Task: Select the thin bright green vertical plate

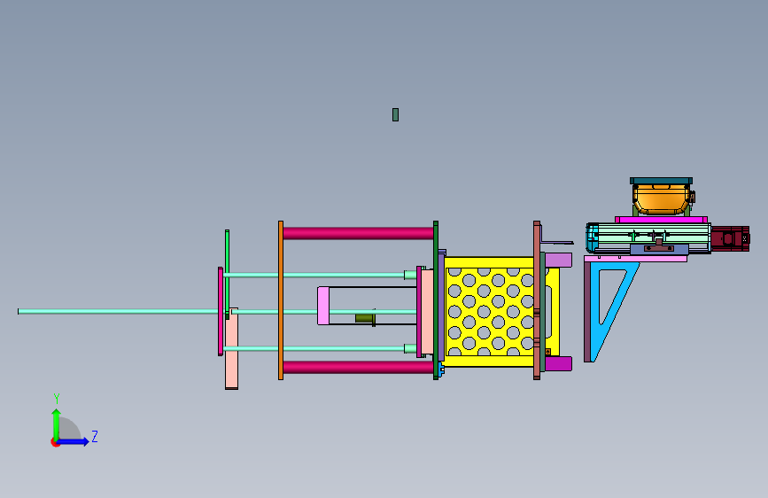Action: pyautogui.click(x=228, y=275)
